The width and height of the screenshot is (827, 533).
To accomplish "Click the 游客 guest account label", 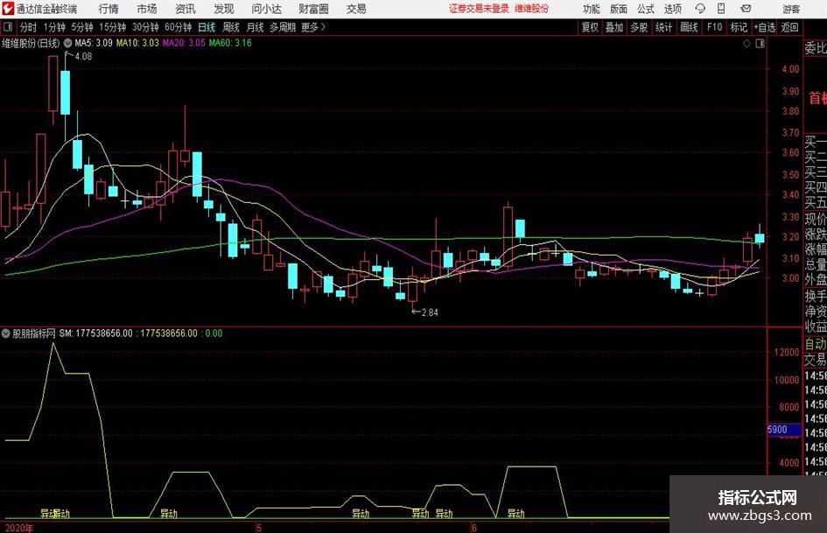I will tap(791, 9).
